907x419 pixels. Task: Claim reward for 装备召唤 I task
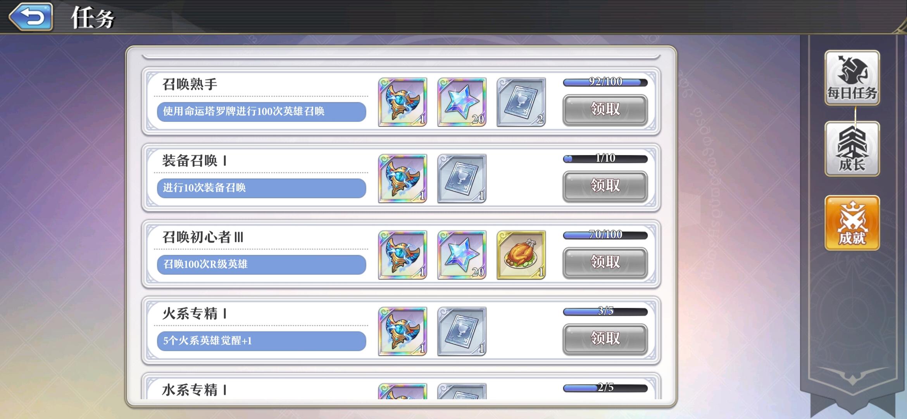pos(605,186)
